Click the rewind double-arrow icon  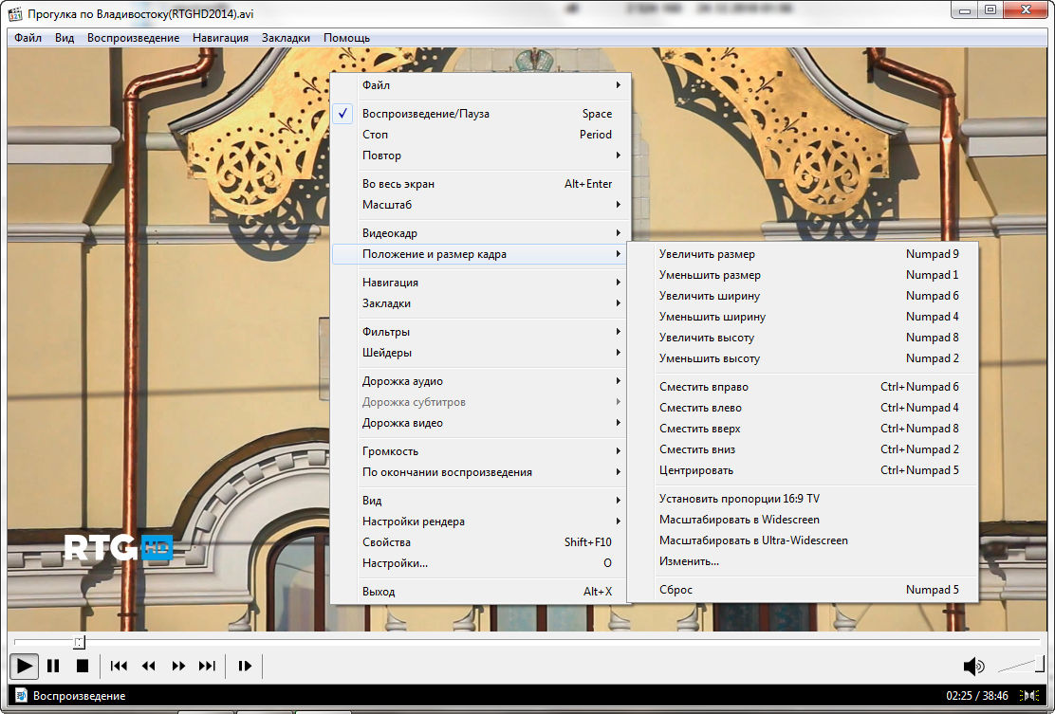(x=148, y=666)
